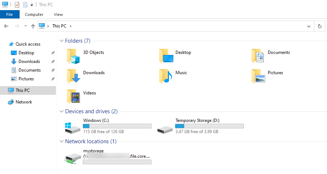Collapse the Network locations group
Viewport: 327px width, 174px height.
coord(61,141)
